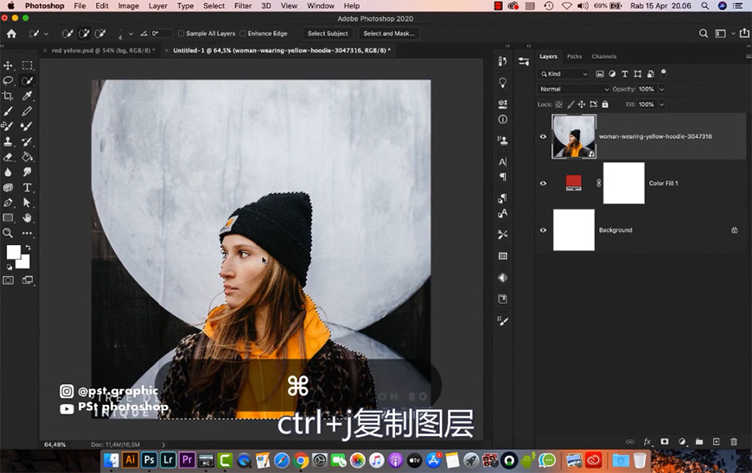Open the layer filter Kind dropdown
This screenshot has width=752, height=473.
pos(564,73)
